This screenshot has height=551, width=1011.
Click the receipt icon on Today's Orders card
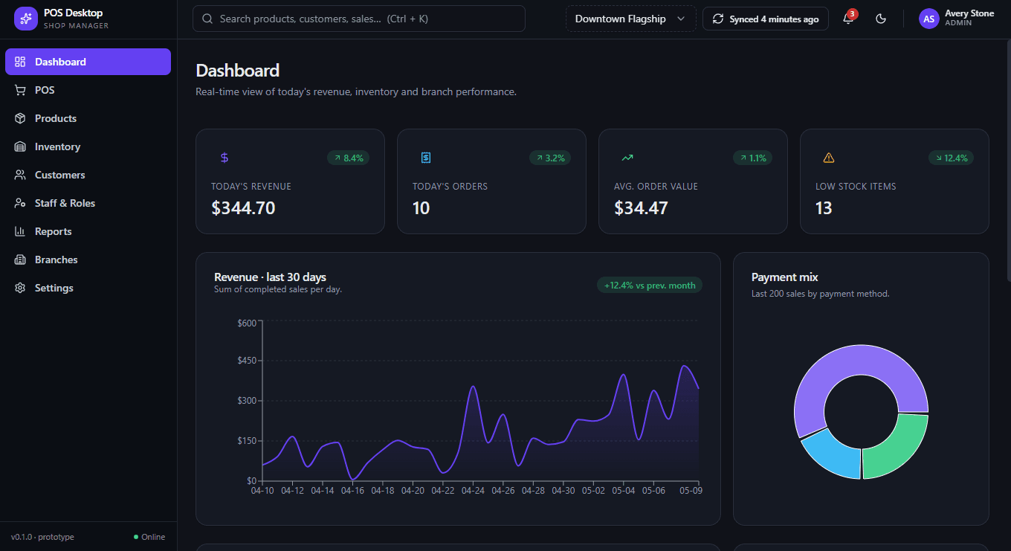click(426, 158)
